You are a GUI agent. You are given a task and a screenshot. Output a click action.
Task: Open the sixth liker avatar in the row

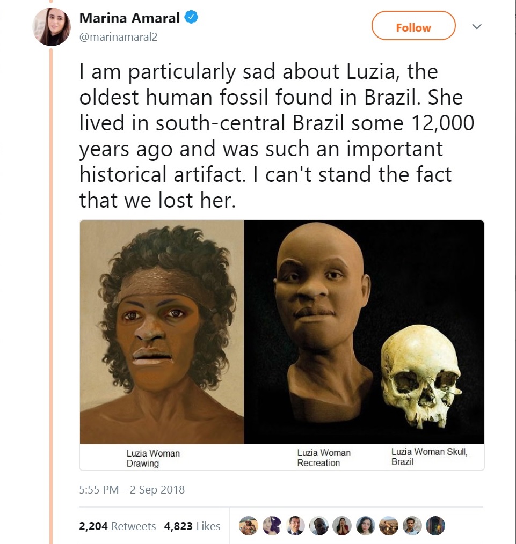(x=366, y=526)
